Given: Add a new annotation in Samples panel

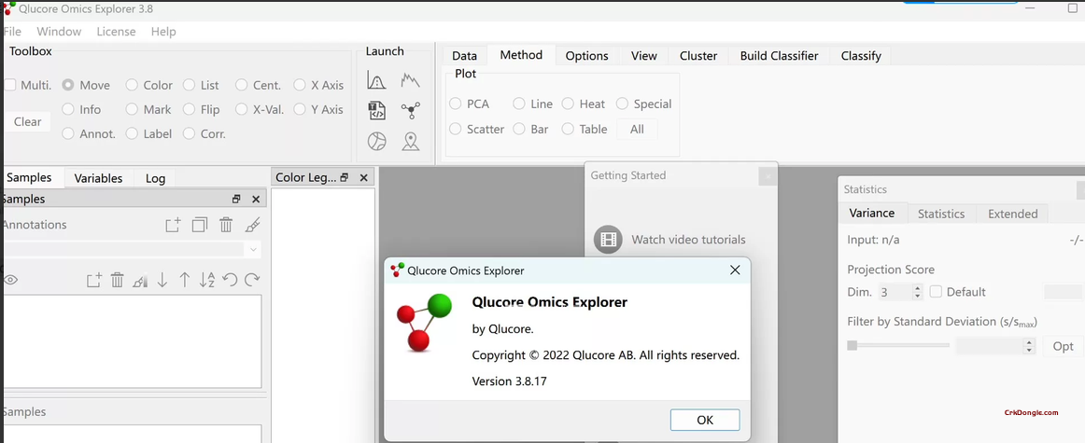Looking at the screenshot, I should 173,225.
